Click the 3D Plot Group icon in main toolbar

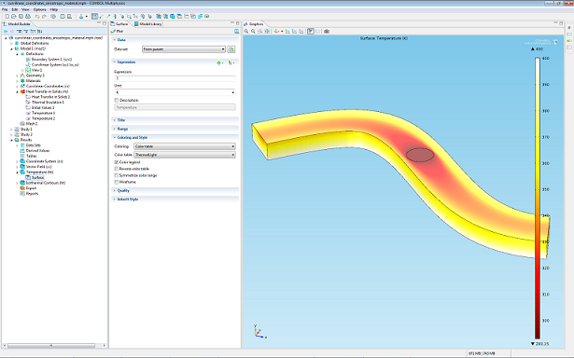173,17
